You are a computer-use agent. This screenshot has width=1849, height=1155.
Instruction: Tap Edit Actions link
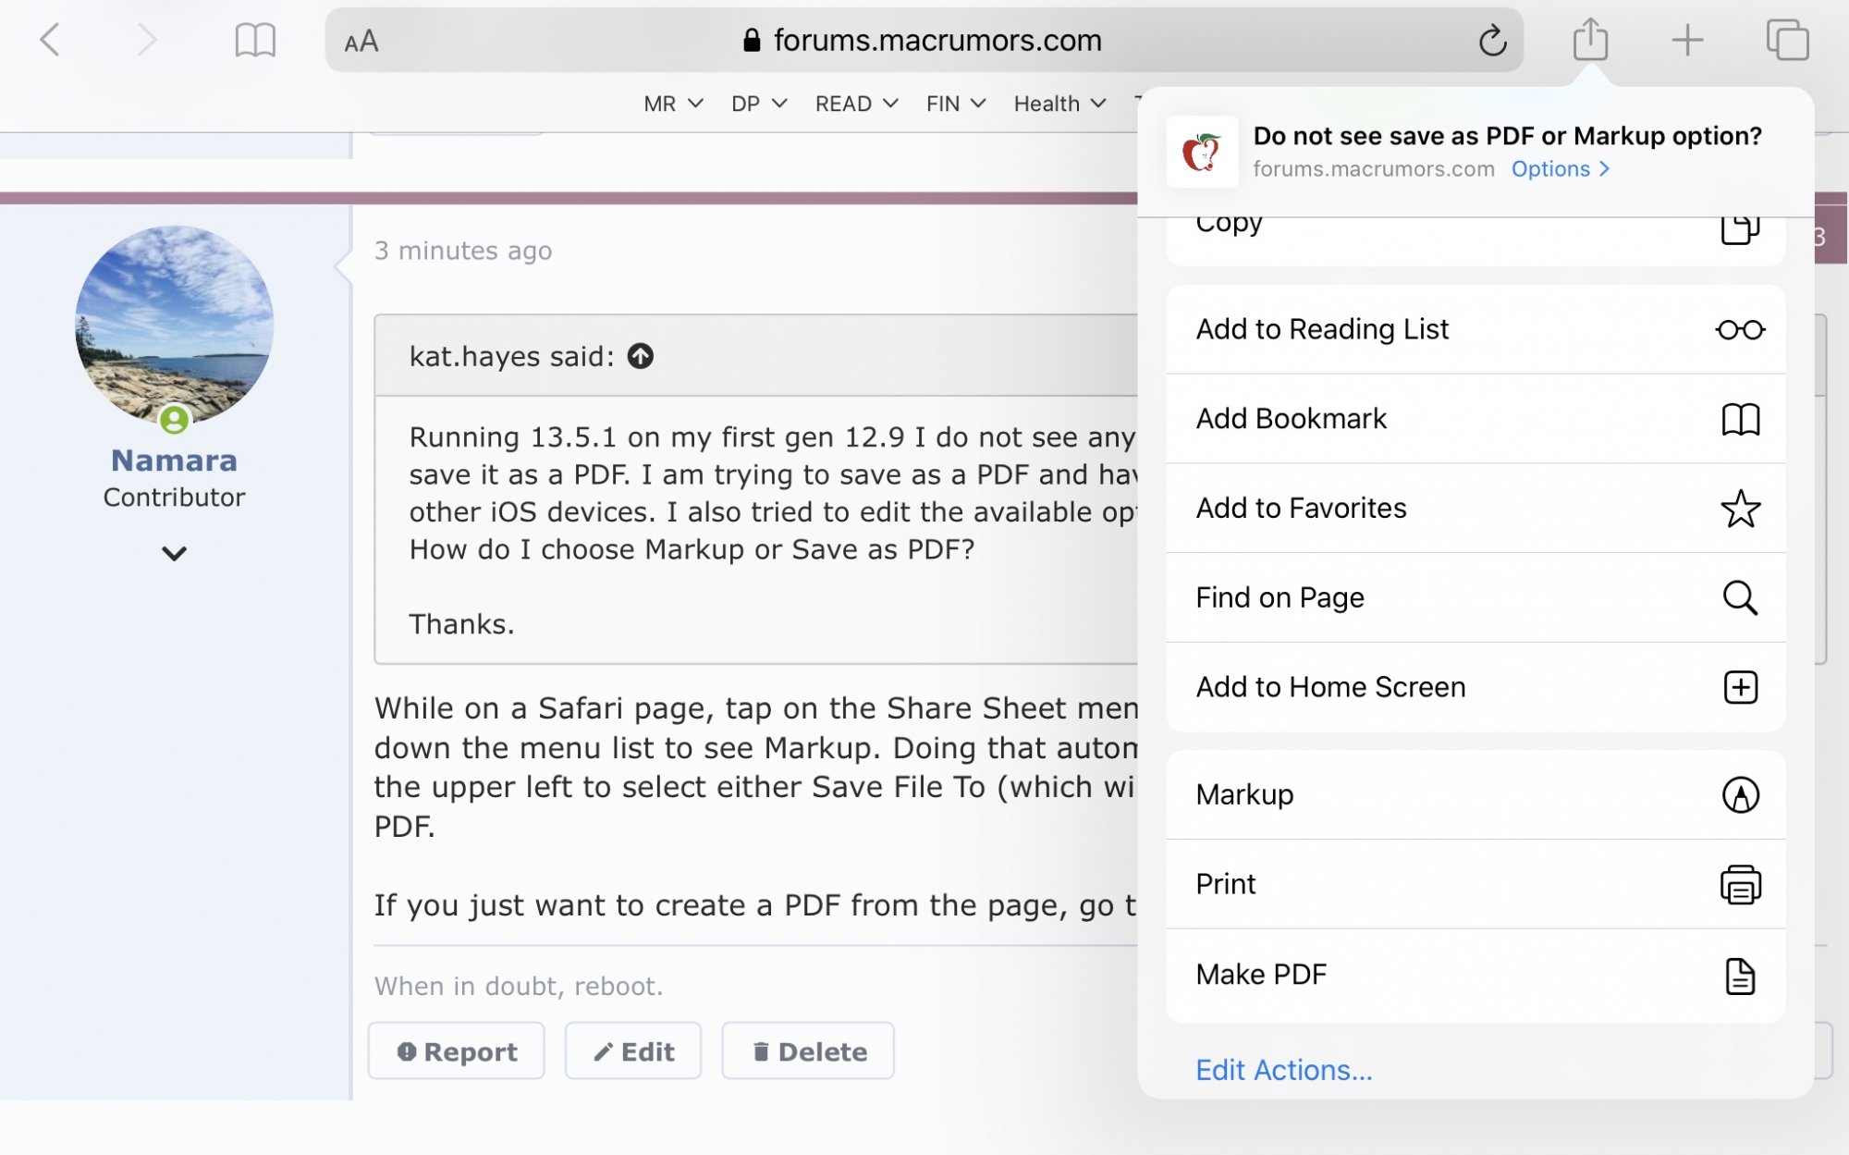(x=1283, y=1070)
